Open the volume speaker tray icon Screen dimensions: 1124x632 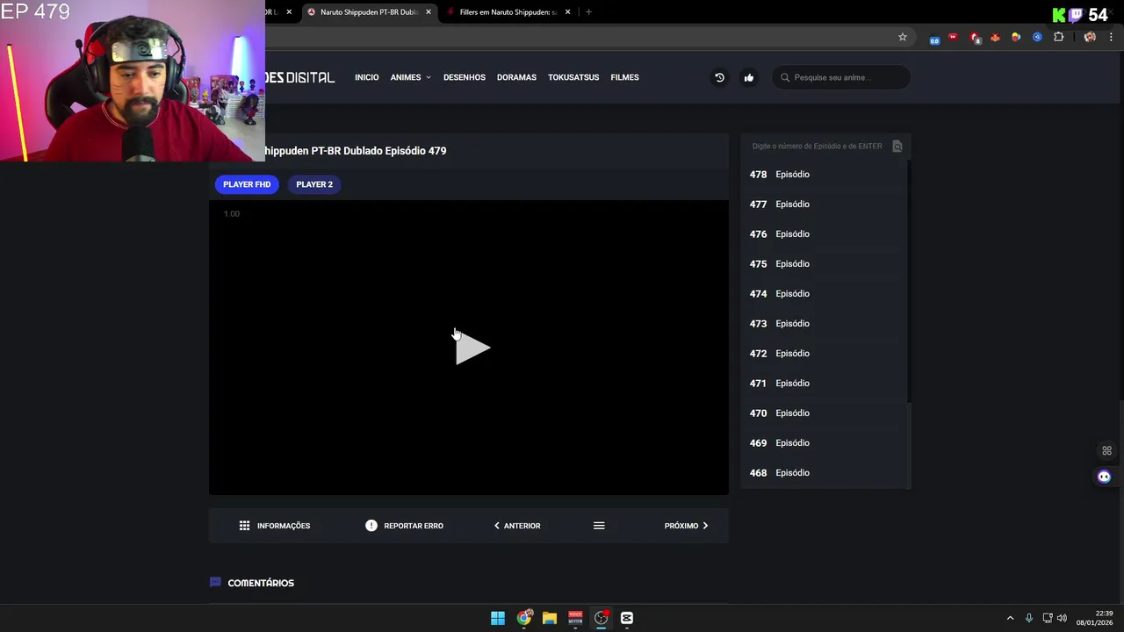[x=1062, y=618]
